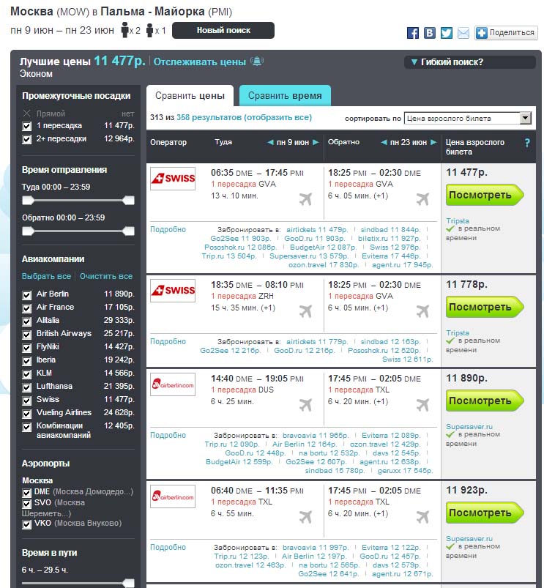Screen dimensions: 544x588
Task: Click Посмотреть for the 11 477р. flight
Action: (x=485, y=195)
